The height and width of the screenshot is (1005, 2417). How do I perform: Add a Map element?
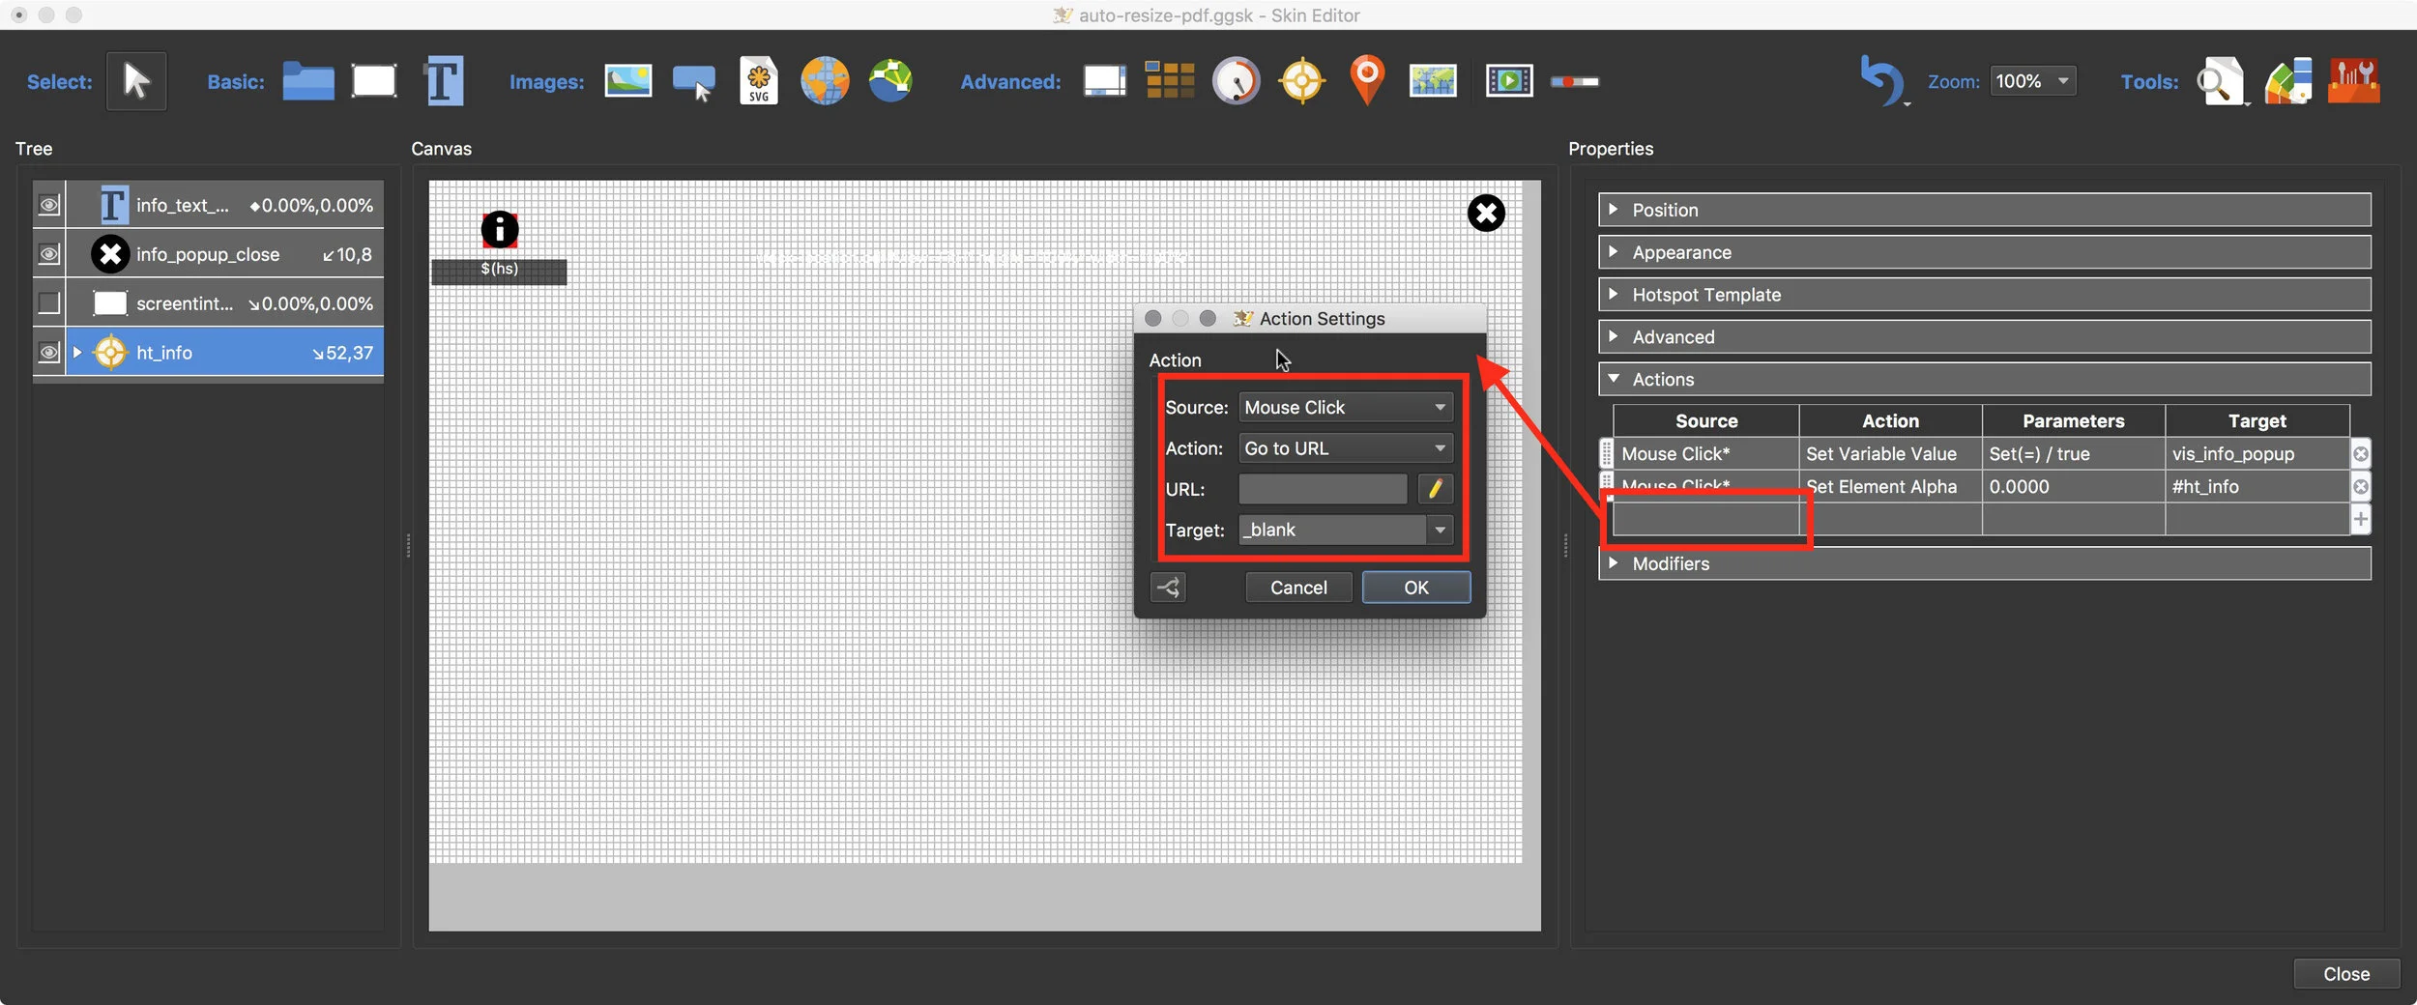pos(1433,81)
